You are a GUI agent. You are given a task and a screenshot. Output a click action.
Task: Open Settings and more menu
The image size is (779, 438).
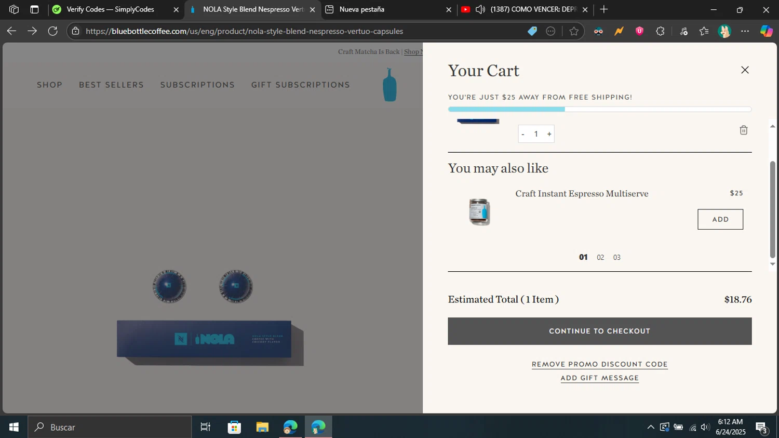[x=745, y=31]
